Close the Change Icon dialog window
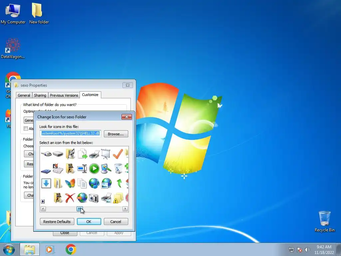The height and width of the screenshot is (256, 341). click(x=127, y=117)
